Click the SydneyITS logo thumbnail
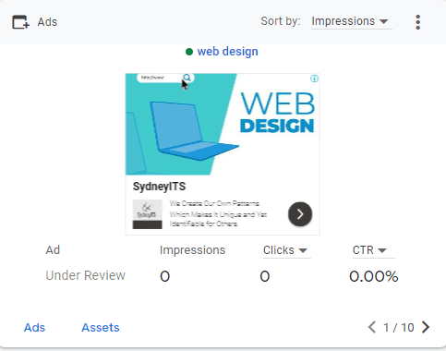446x351 pixels. 147,214
